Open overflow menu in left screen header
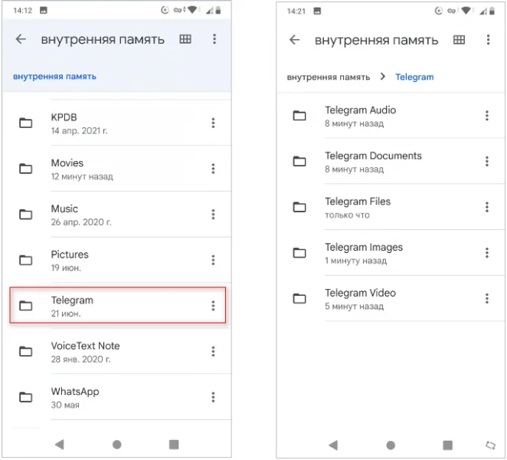 coord(214,39)
